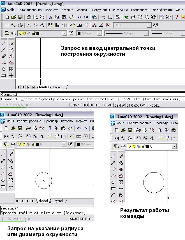Open the ByLayer lineweight dropdown in the top window
Screen dimensions: 185x240
pos(182,33)
